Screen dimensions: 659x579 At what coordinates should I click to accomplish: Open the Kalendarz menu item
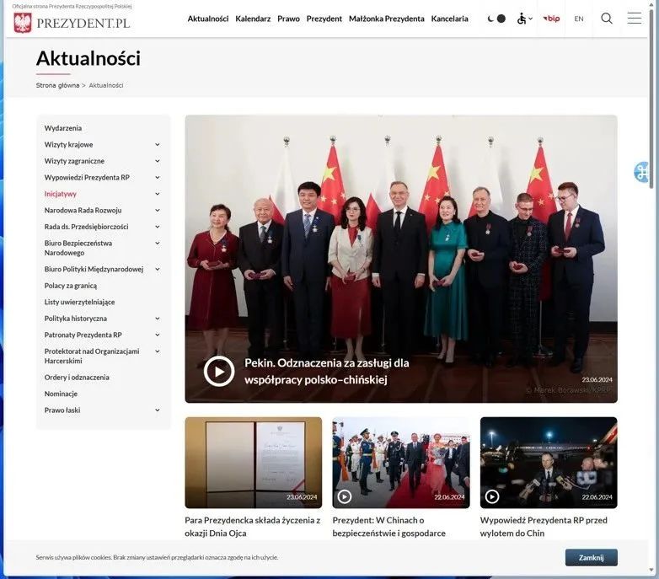pos(253,19)
